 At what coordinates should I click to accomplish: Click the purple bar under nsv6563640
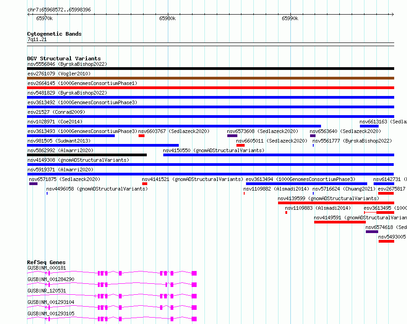point(313,136)
